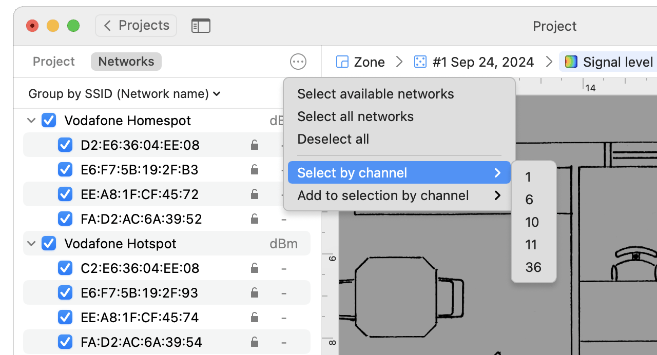The width and height of the screenshot is (657, 355).
Task: Collapse the Vodafone Hotspot group
Action: (31, 244)
